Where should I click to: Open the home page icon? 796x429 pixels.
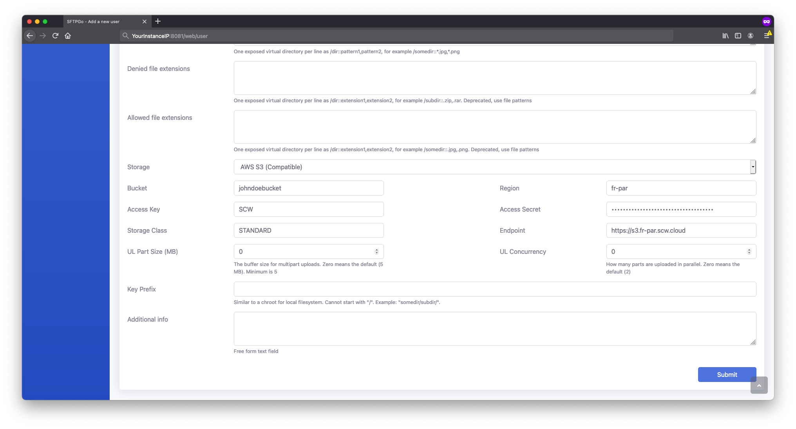click(68, 36)
